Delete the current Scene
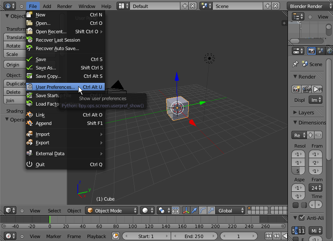 point(275,6)
